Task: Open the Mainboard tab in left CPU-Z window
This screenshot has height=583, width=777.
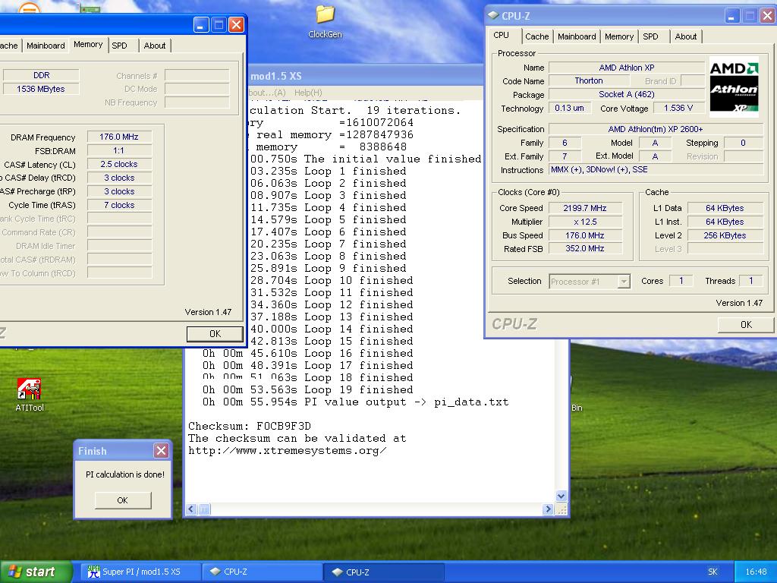Action: (x=46, y=46)
